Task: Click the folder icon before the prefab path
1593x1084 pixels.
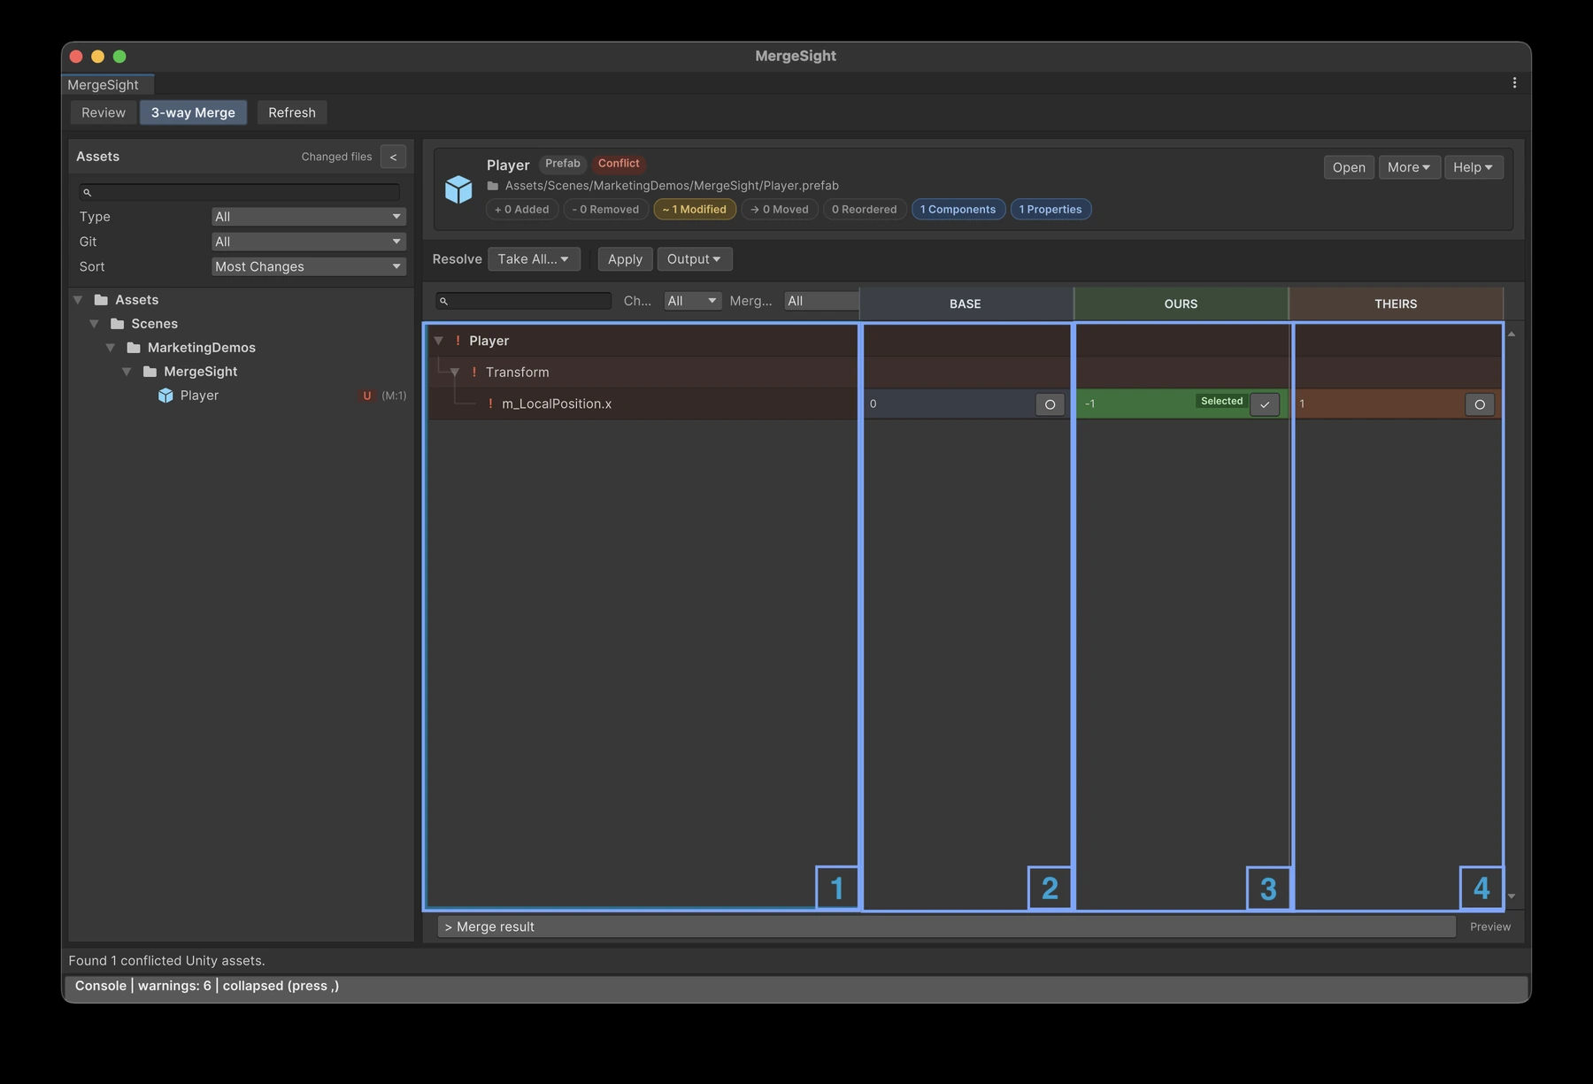Action: tap(493, 186)
